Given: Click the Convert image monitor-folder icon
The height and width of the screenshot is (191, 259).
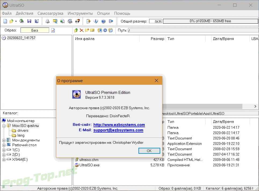Looking at the screenshot, I should (x=55, y=21).
